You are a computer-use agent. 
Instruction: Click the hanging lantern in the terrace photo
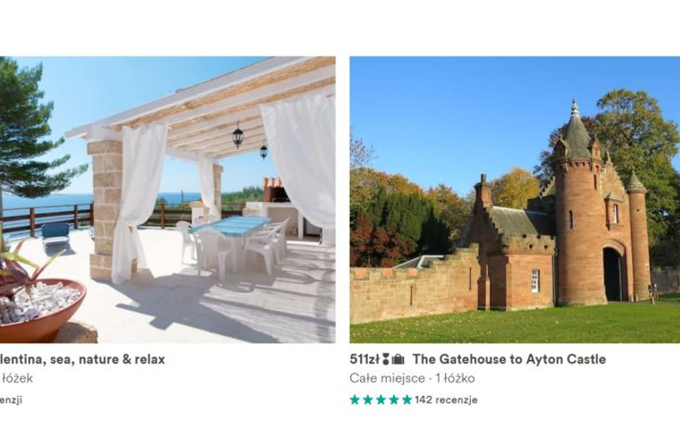[237, 135]
